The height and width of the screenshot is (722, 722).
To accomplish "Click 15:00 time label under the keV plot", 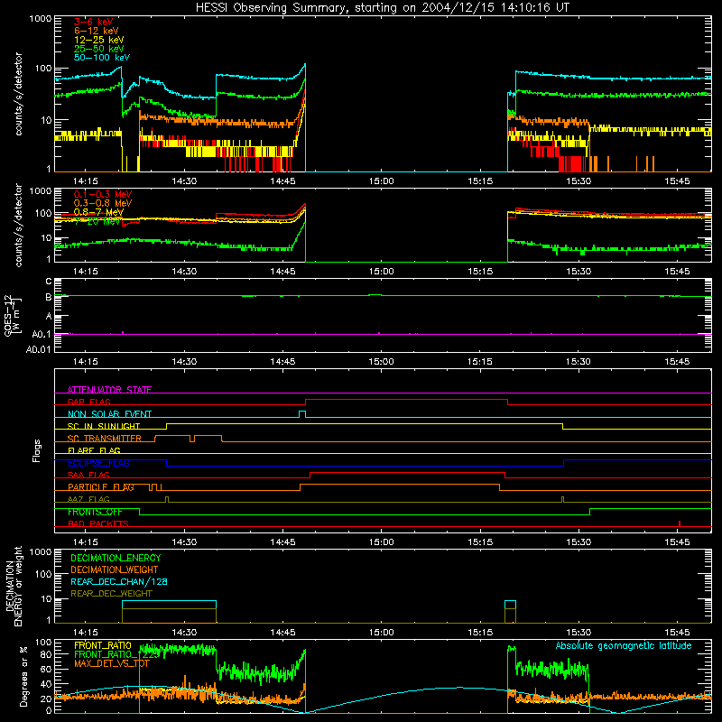I will coord(381,181).
